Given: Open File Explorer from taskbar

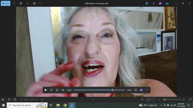Looking at the screenshot, I should [58, 105].
